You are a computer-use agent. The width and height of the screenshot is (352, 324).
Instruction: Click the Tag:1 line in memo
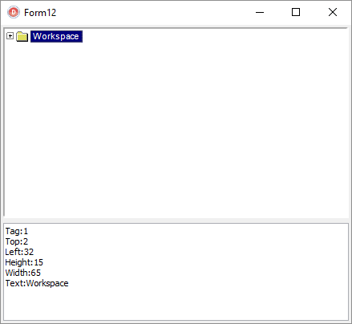17,231
